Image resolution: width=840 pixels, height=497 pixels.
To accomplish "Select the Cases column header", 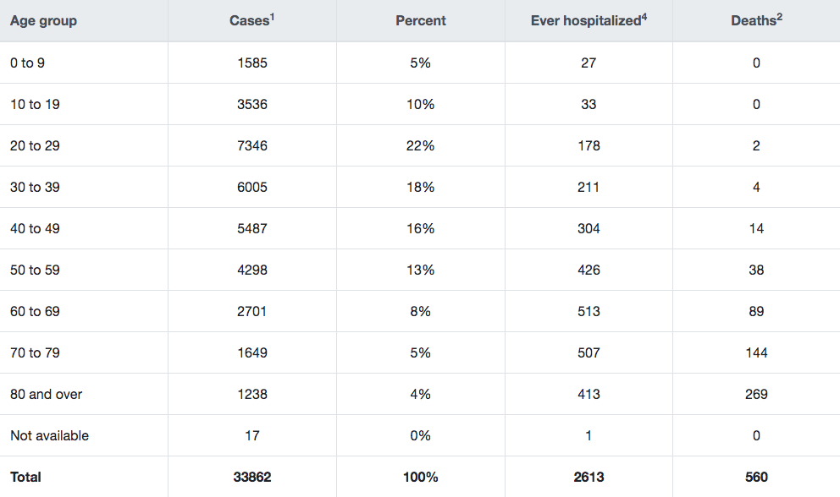I will pos(249,21).
